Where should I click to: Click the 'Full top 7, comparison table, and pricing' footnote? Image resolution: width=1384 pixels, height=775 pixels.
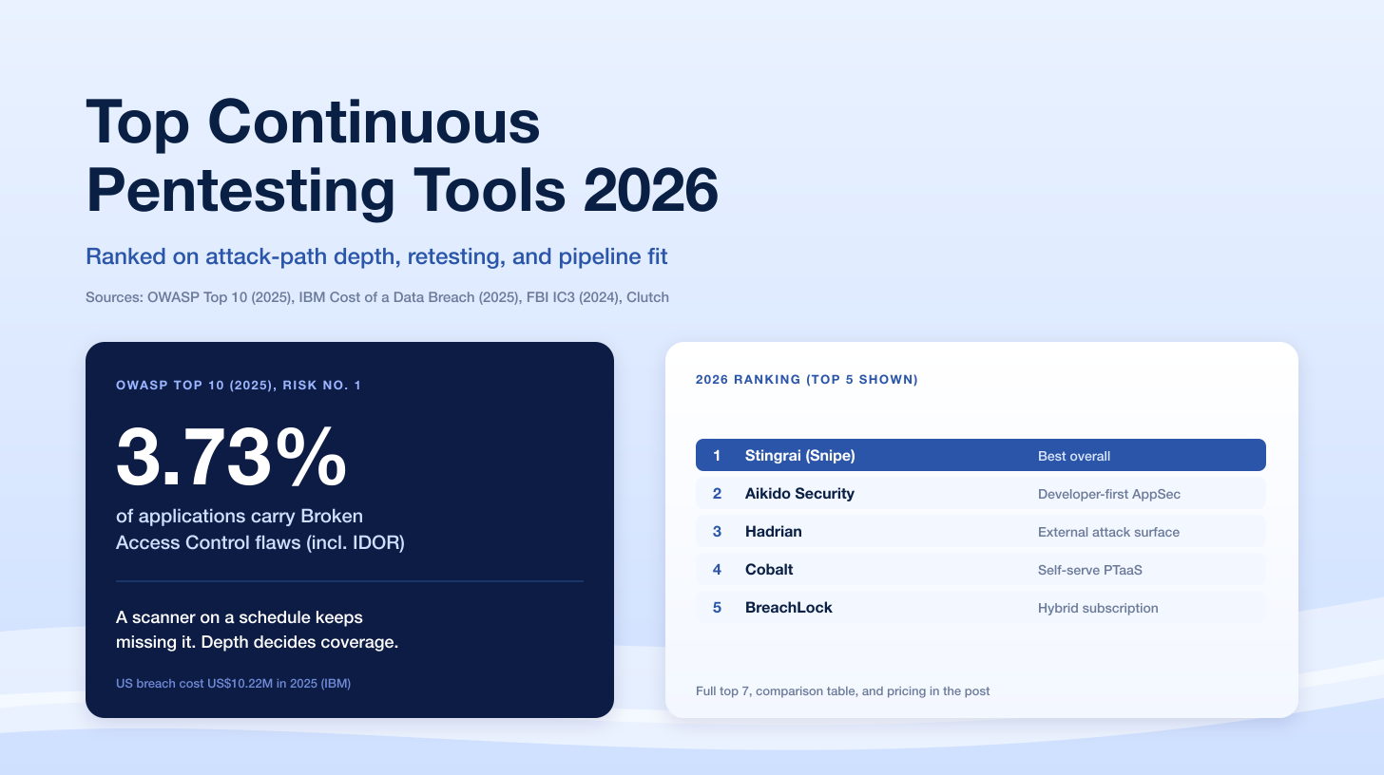pos(843,691)
